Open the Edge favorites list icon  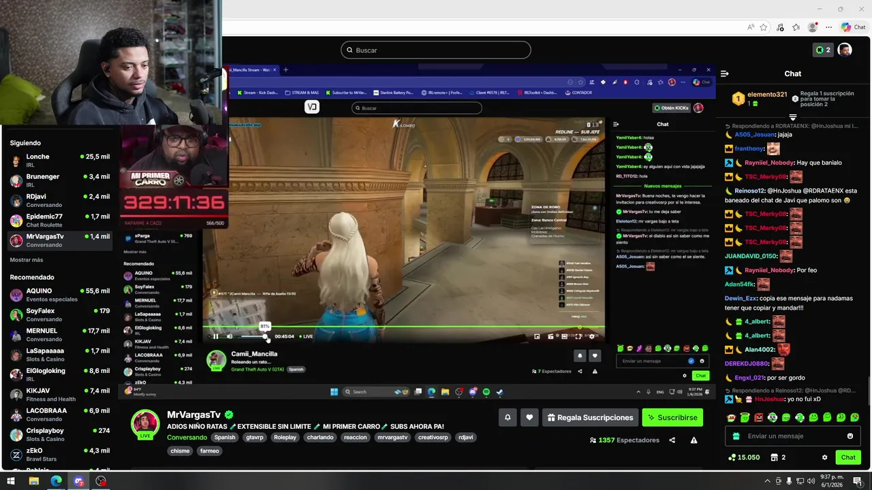796,27
